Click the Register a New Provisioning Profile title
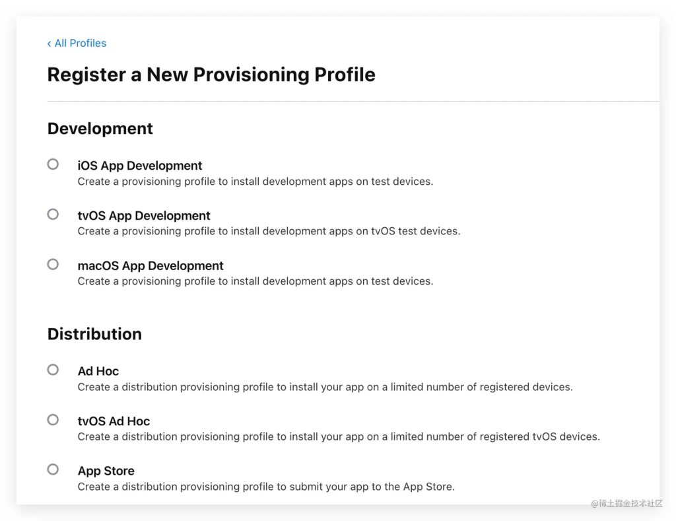This screenshot has width=676, height=521. (211, 74)
